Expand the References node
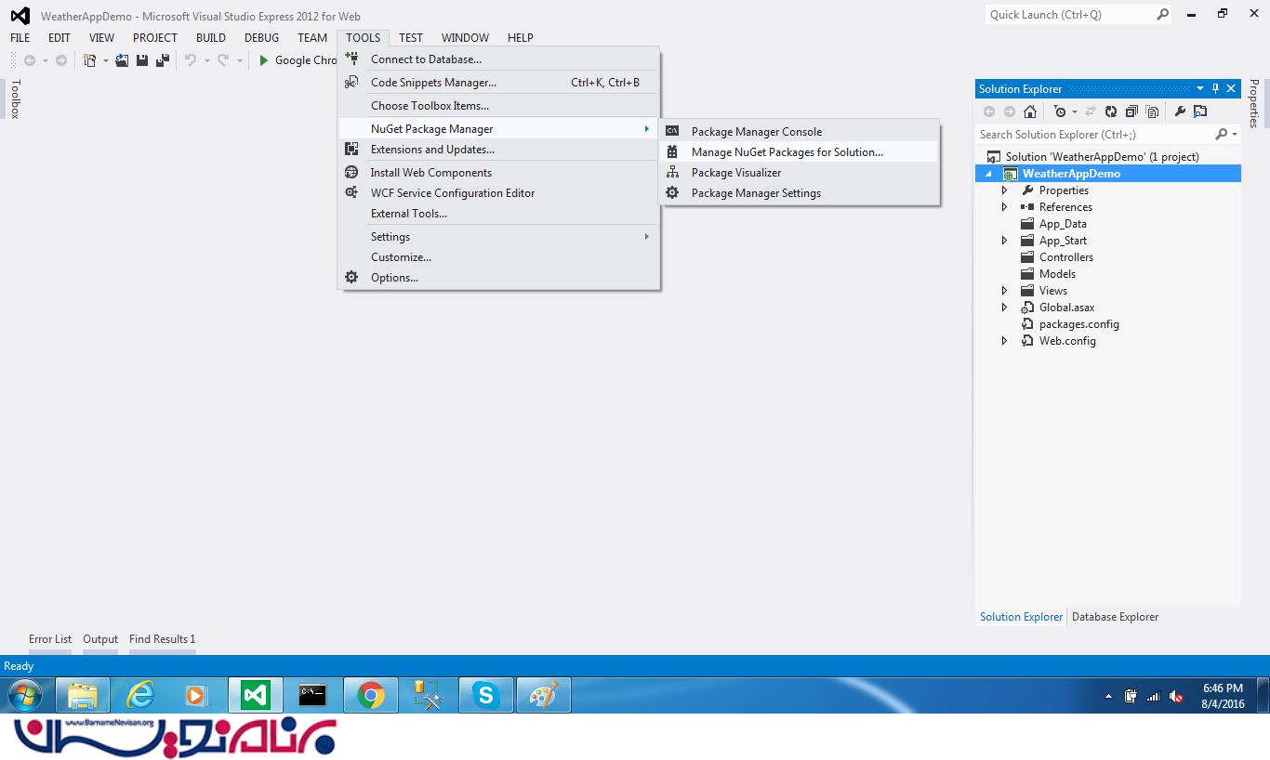The width and height of the screenshot is (1270, 760). pyautogui.click(x=1004, y=207)
